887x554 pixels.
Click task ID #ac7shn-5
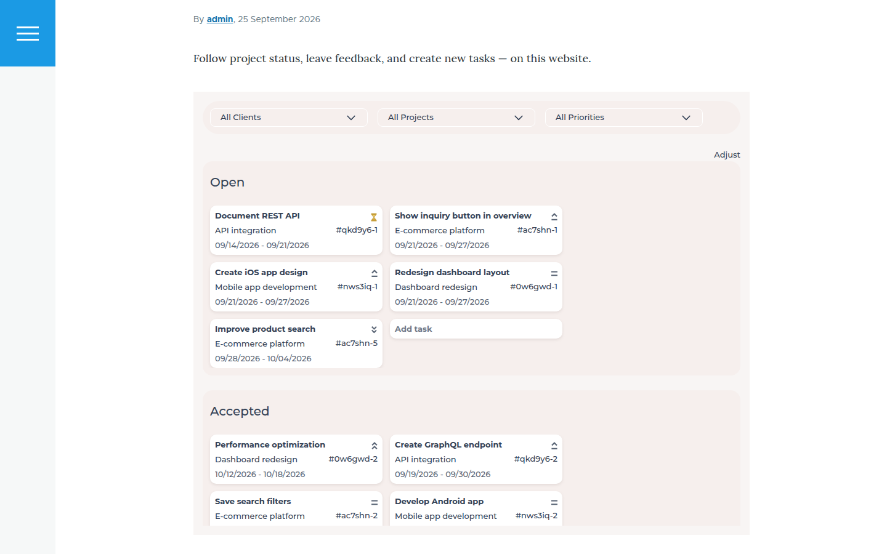(x=357, y=343)
